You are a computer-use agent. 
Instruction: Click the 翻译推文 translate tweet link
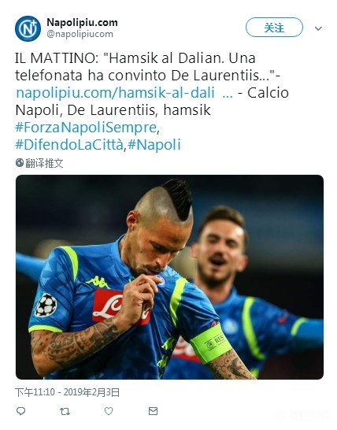[x=44, y=163]
